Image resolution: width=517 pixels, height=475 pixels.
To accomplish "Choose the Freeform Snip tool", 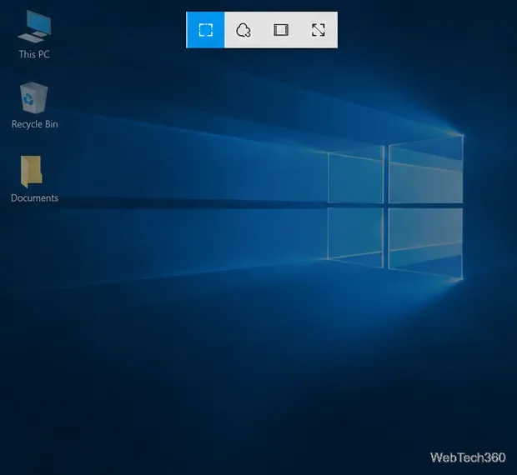I will pyautogui.click(x=243, y=30).
